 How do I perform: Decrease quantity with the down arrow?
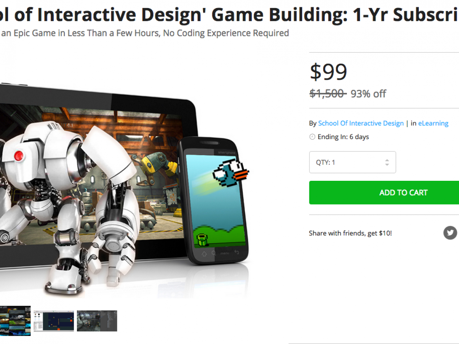pyautogui.click(x=387, y=165)
